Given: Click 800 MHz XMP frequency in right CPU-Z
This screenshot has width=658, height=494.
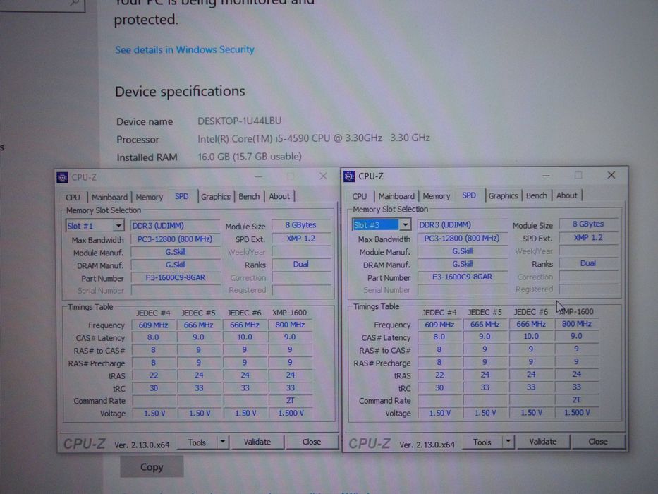Looking at the screenshot, I should pos(577,324).
